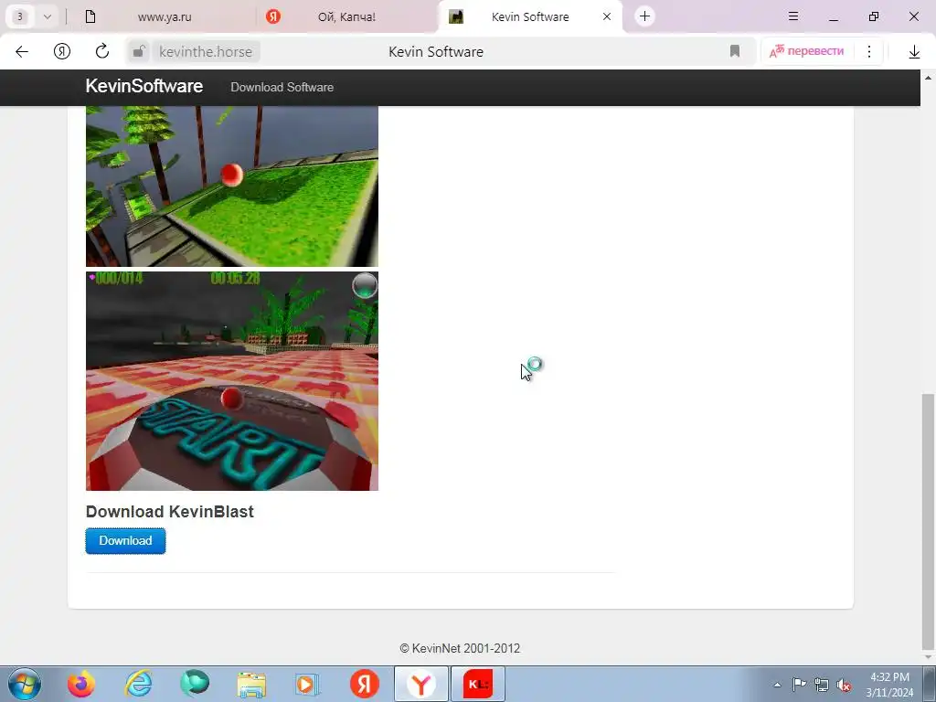
Task: Launch Firefox from the taskbar
Action: 81,684
